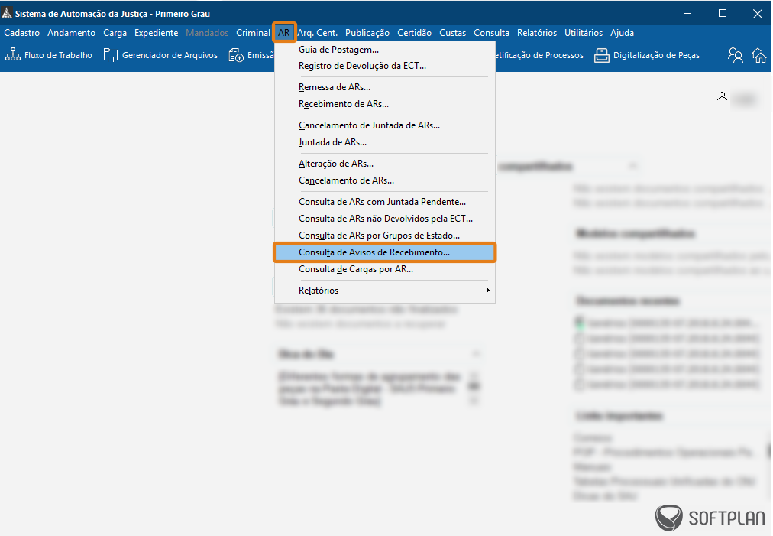This screenshot has width=773, height=536.
Task: Open the Relatórios menu in menu bar
Action: pyautogui.click(x=537, y=33)
